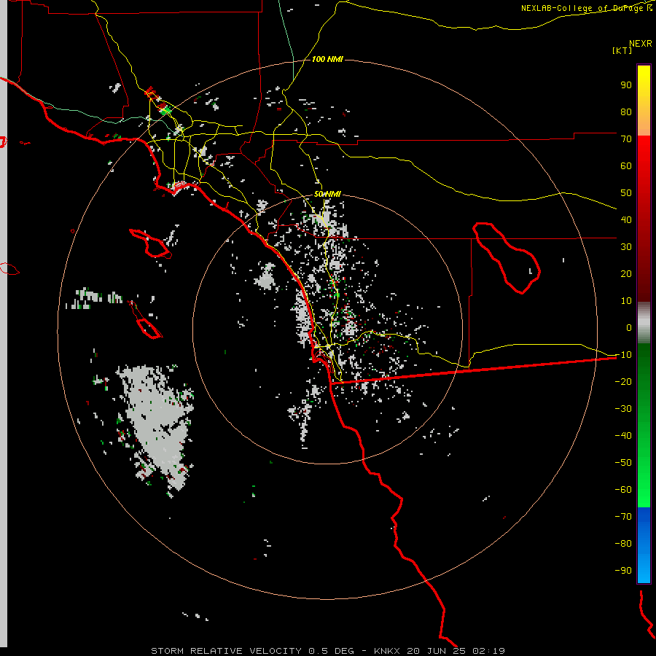The width and height of the screenshot is (656, 656).
Task: Click the 20 JUN 25 date in caption
Action: click(437, 651)
